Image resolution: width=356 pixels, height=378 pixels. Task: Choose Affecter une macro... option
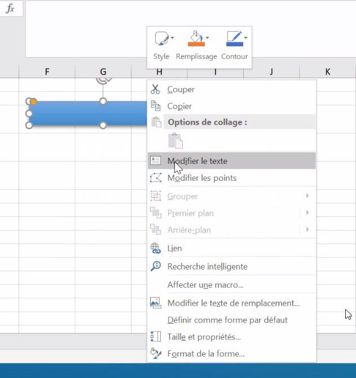point(205,285)
